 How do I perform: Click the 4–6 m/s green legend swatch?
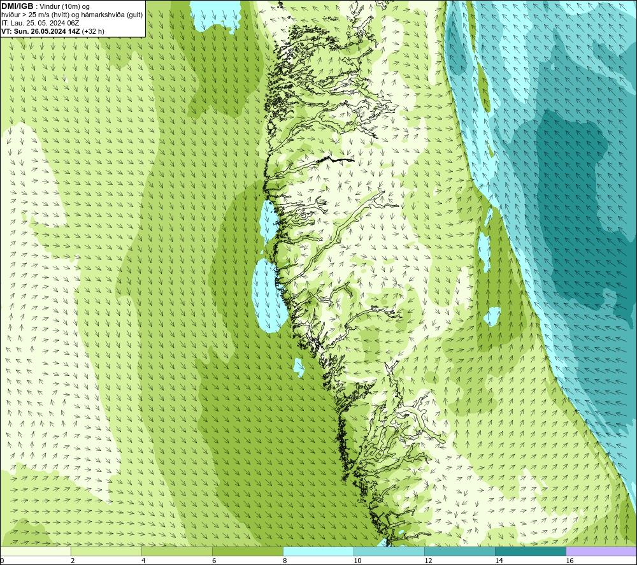pos(176,551)
